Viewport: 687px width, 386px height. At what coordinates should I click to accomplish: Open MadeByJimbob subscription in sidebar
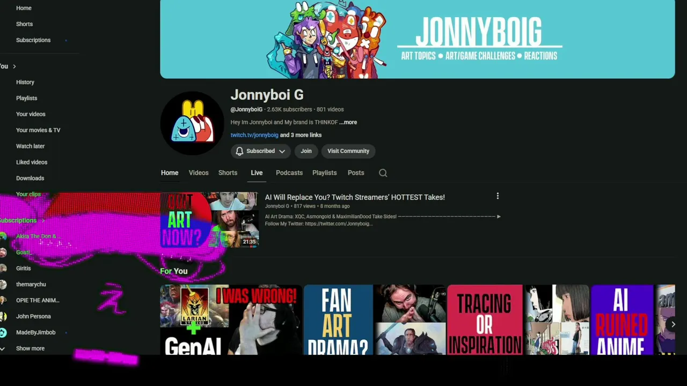(x=35, y=332)
